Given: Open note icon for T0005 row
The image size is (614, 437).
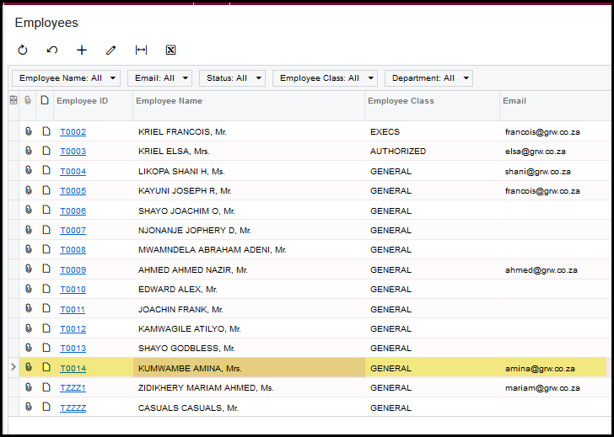Looking at the screenshot, I should (46, 190).
